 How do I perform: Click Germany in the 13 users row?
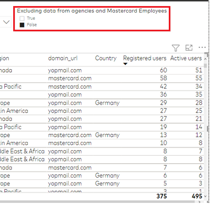pos(107,135)
